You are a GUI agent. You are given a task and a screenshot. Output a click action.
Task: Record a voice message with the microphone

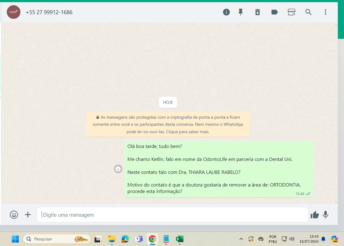pos(325,215)
